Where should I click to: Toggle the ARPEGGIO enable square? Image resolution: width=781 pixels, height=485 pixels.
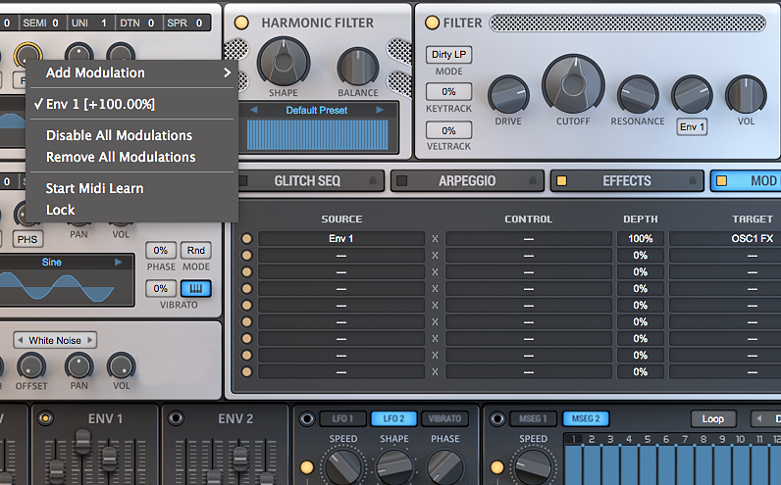click(402, 181)
